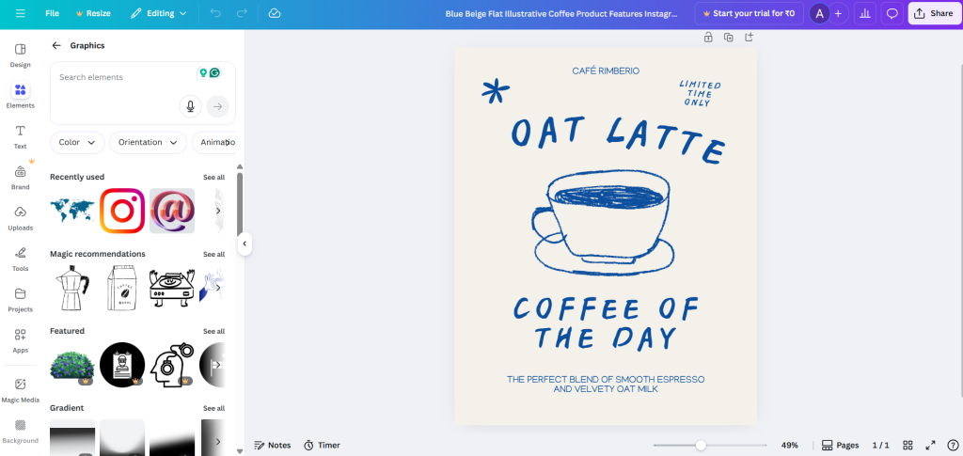The width and height of the screenshot is (963, 456).
Task: Open the Brand sidebar tab
Action: point(21,177)
